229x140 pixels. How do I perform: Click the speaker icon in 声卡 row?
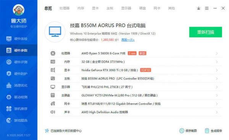53,112
